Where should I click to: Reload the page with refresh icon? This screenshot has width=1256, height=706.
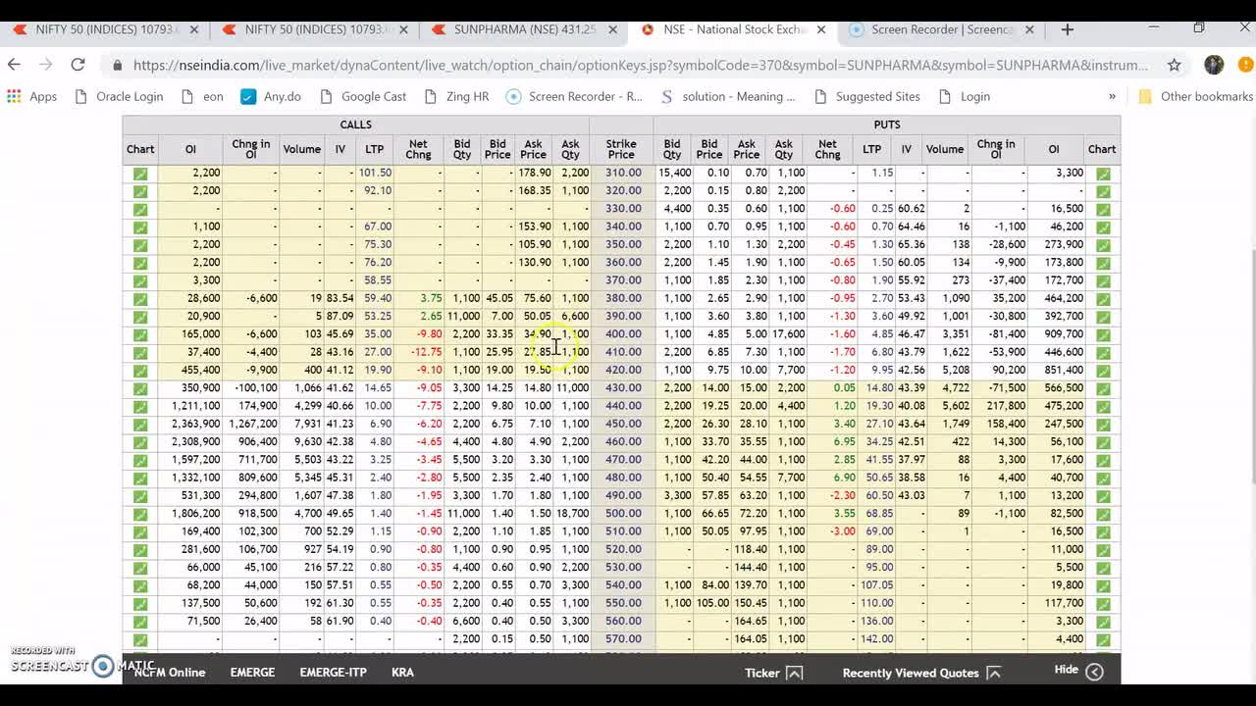click(x=78, y=65)
